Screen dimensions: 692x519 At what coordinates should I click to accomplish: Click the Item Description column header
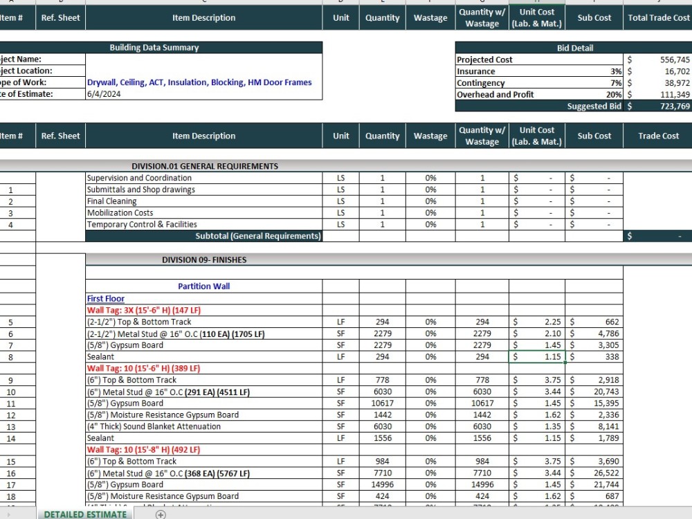tap(203, 17)
